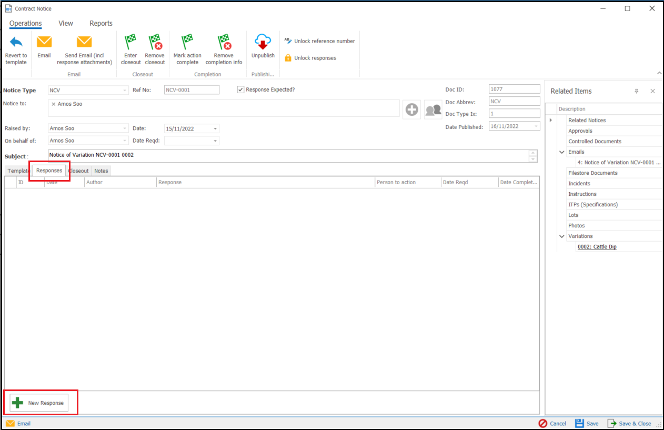
Task: Click the New Response button
Action: coord(39,403)
